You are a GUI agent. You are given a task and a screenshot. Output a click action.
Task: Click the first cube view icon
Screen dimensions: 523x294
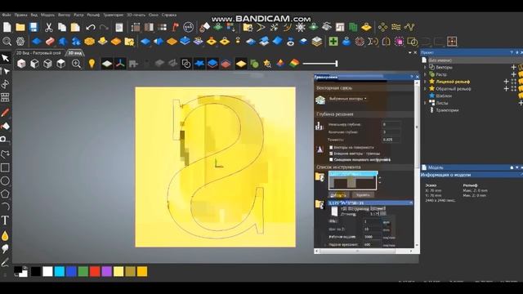tap(21, 64)
